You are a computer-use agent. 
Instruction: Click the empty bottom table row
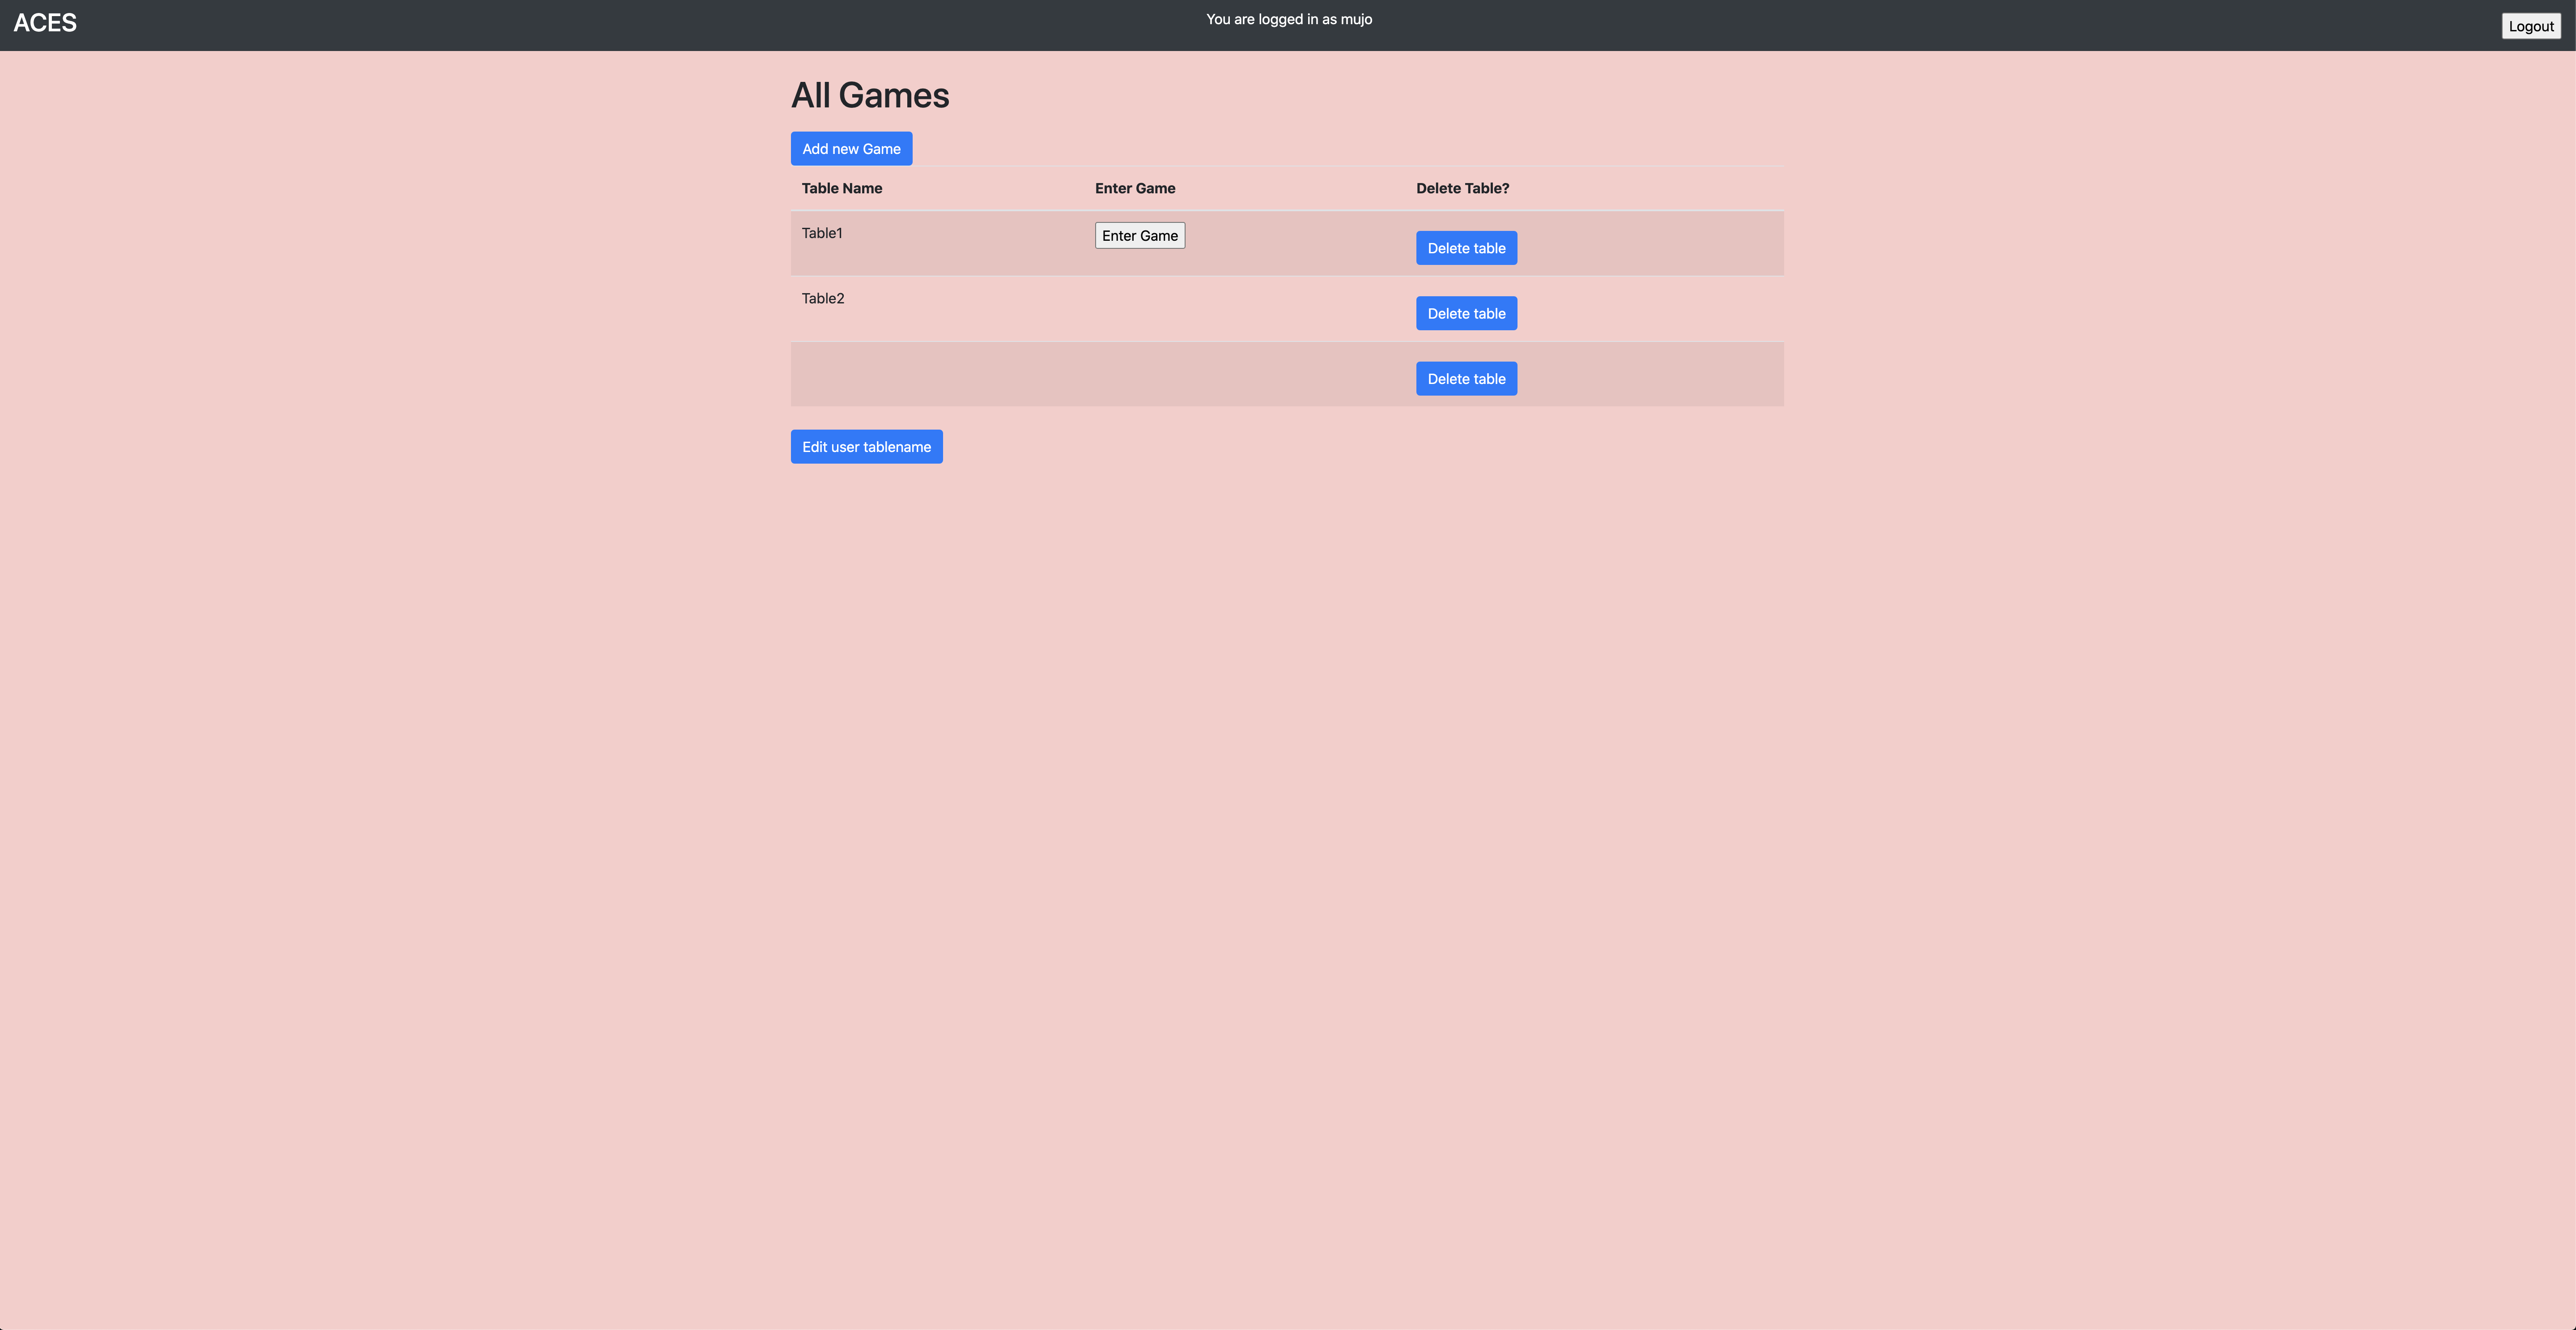(x=1000, y=374)
